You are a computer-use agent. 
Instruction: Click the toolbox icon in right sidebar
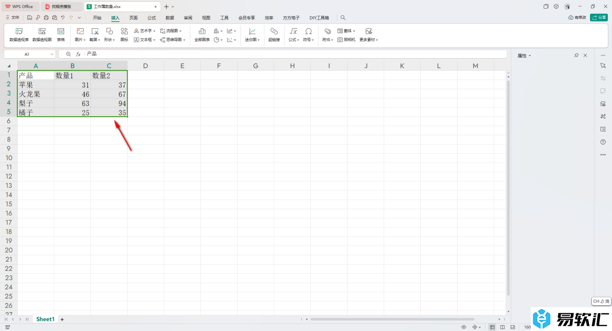click(603, 117)
